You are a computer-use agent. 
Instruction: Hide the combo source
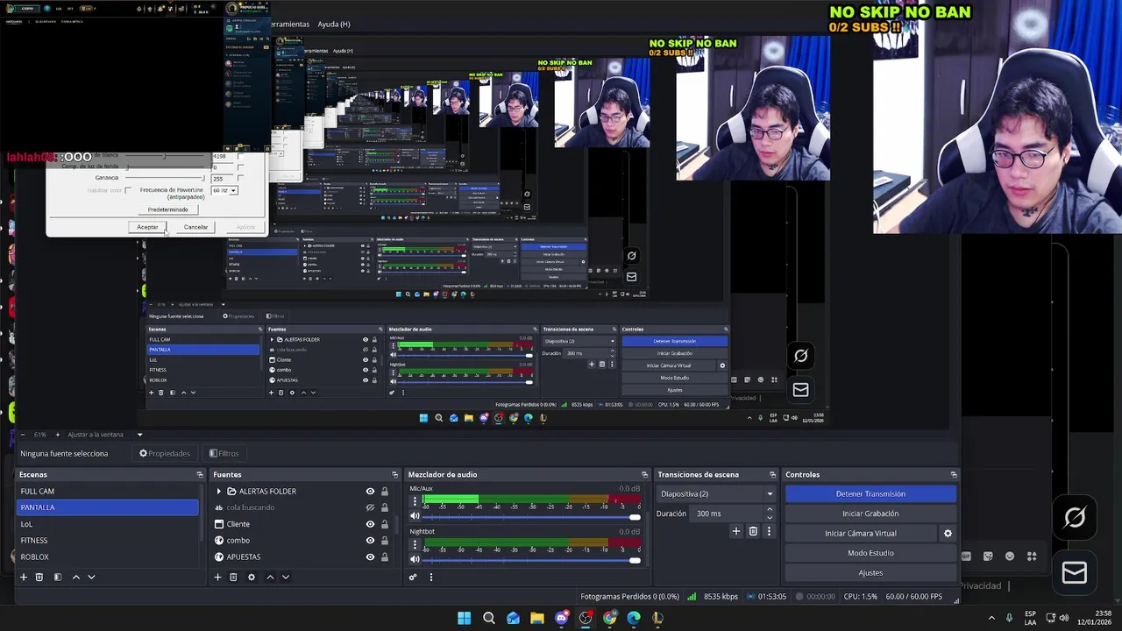370,541
